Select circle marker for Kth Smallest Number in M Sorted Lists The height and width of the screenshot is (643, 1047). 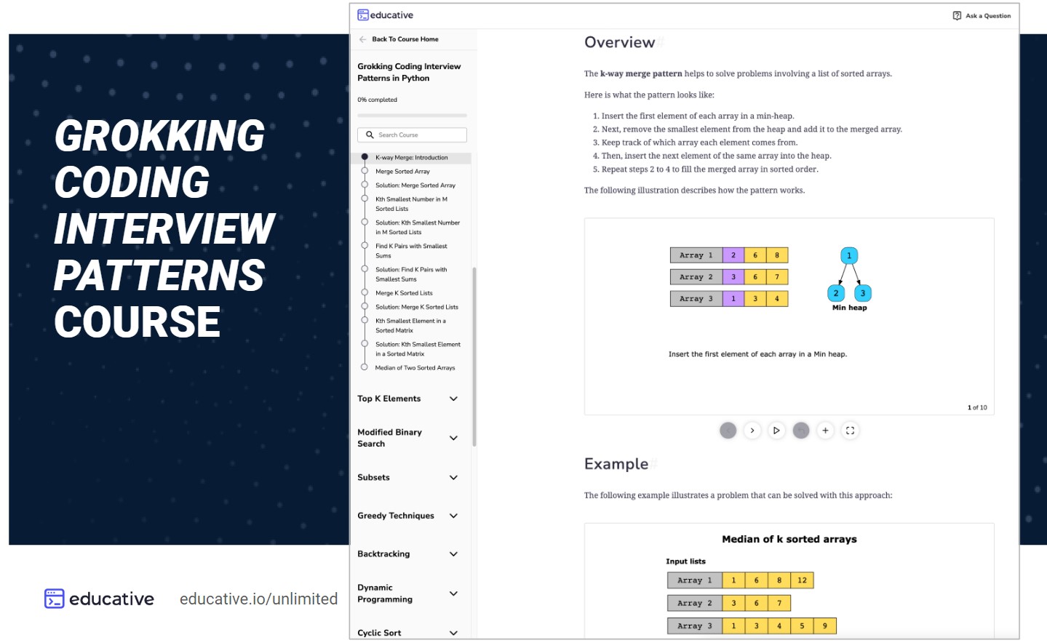pyautogui.click(x=365, y=199)
